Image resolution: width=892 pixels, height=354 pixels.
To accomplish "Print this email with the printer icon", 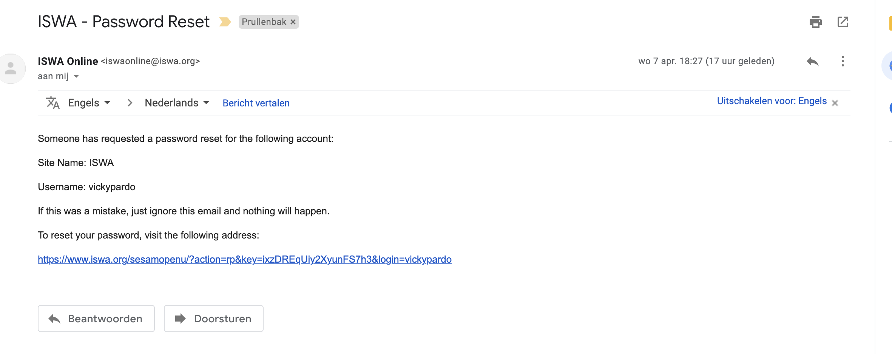I will click(x=815, y=22).
